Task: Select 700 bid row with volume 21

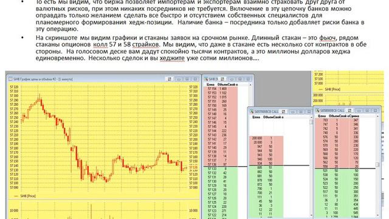Action: click(x=266, y=193)
